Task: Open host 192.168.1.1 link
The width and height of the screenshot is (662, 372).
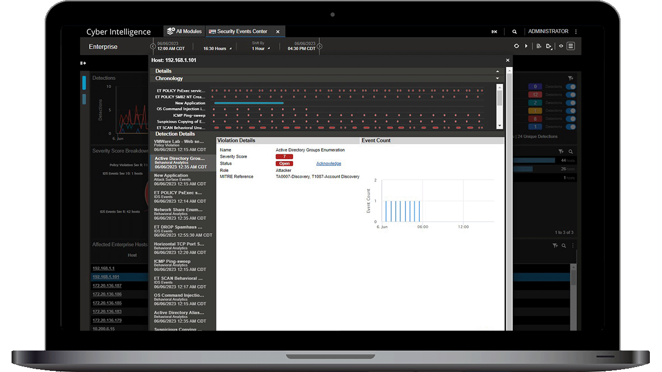Action: 103,268
